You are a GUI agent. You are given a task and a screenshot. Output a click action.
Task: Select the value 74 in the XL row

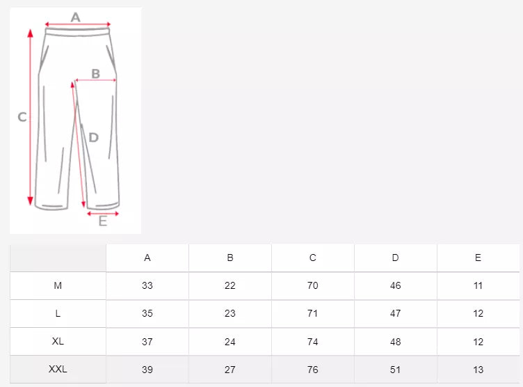pyautogui.click(x=313, y=342)
